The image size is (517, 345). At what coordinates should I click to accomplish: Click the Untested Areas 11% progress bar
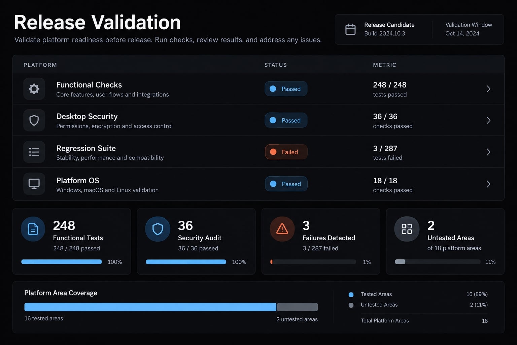(438, 262)
